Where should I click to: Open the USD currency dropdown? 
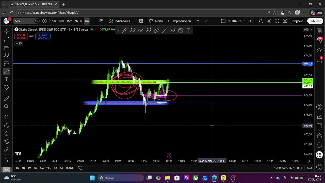pyautogui.click(x=308, y=29)
